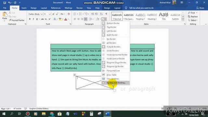Insert a Horizontal Line
Screen dimensions: 208x117
click(x=116, y=71)
